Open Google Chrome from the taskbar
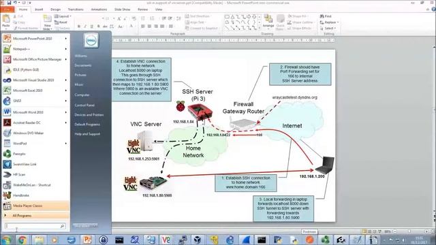This screenshot has width=436, height=245. point(22,240)
